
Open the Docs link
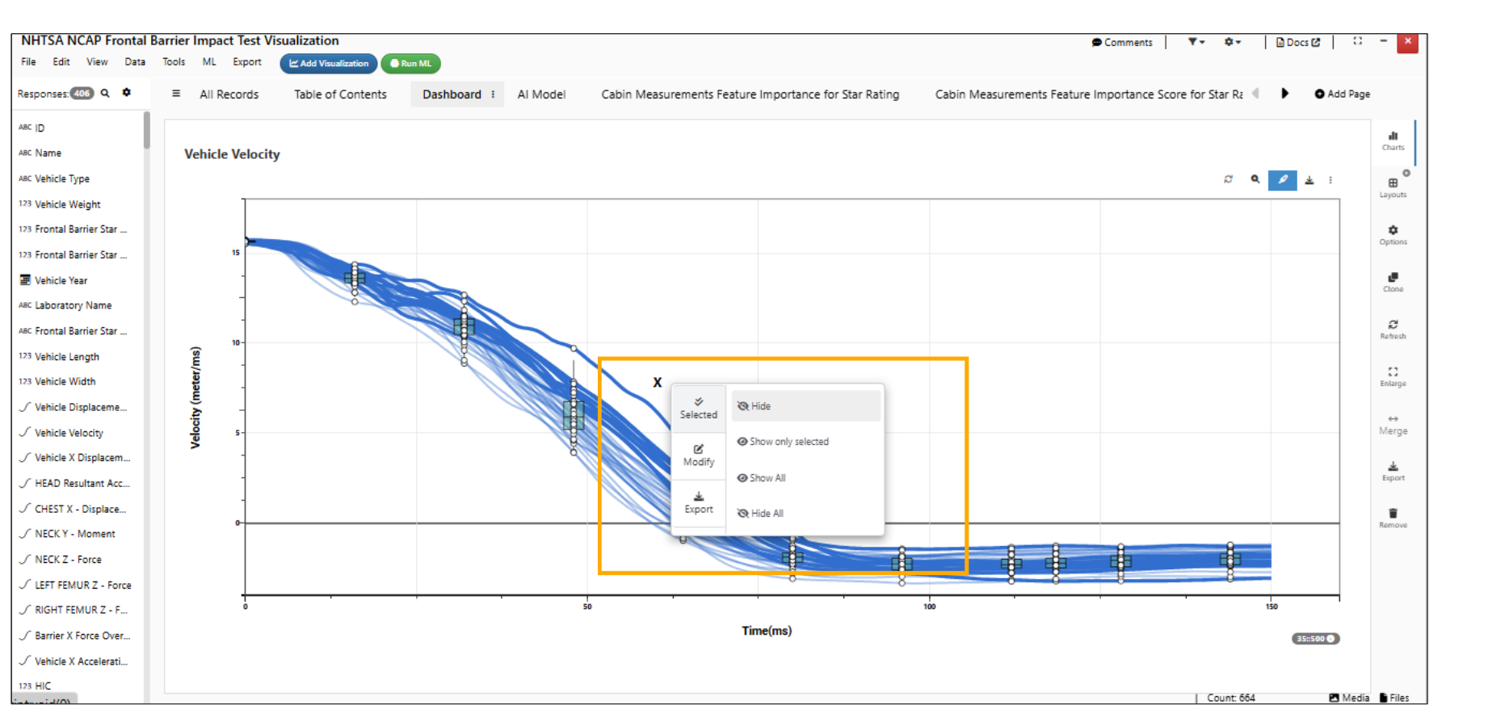click(1297, 42)
